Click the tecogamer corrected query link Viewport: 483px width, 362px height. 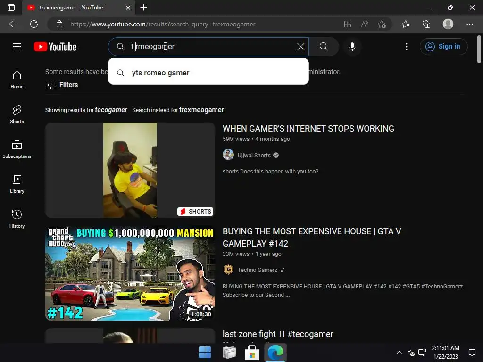tap(111, 110)
